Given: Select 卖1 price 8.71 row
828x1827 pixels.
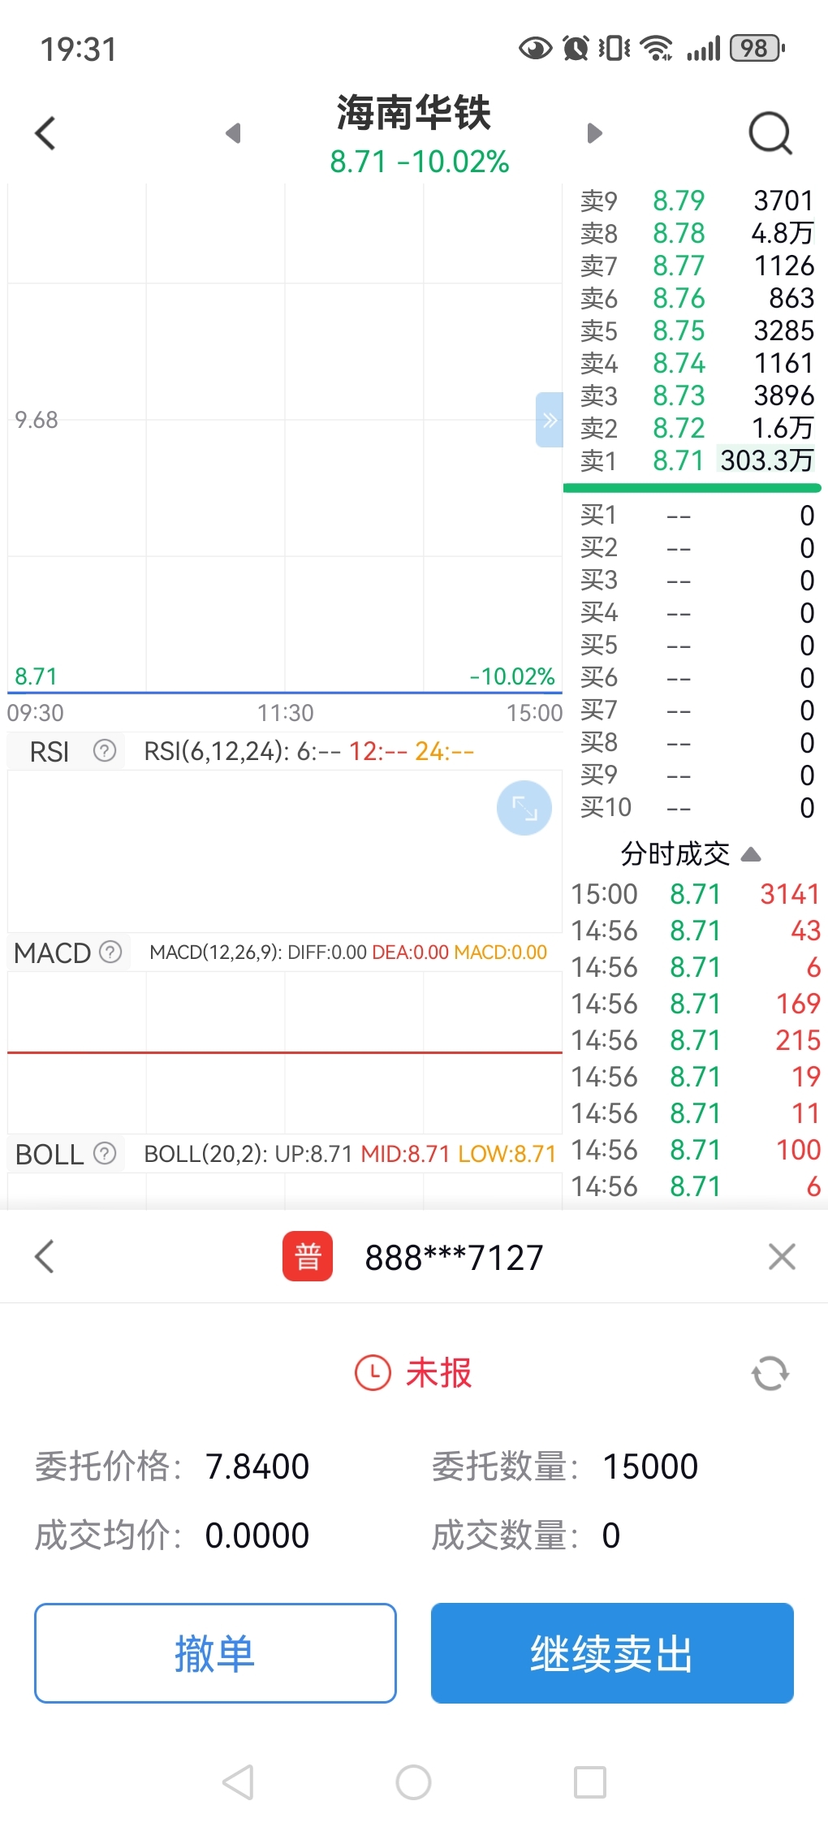Looking at the screenshot, I should click(x=696, y=460).
